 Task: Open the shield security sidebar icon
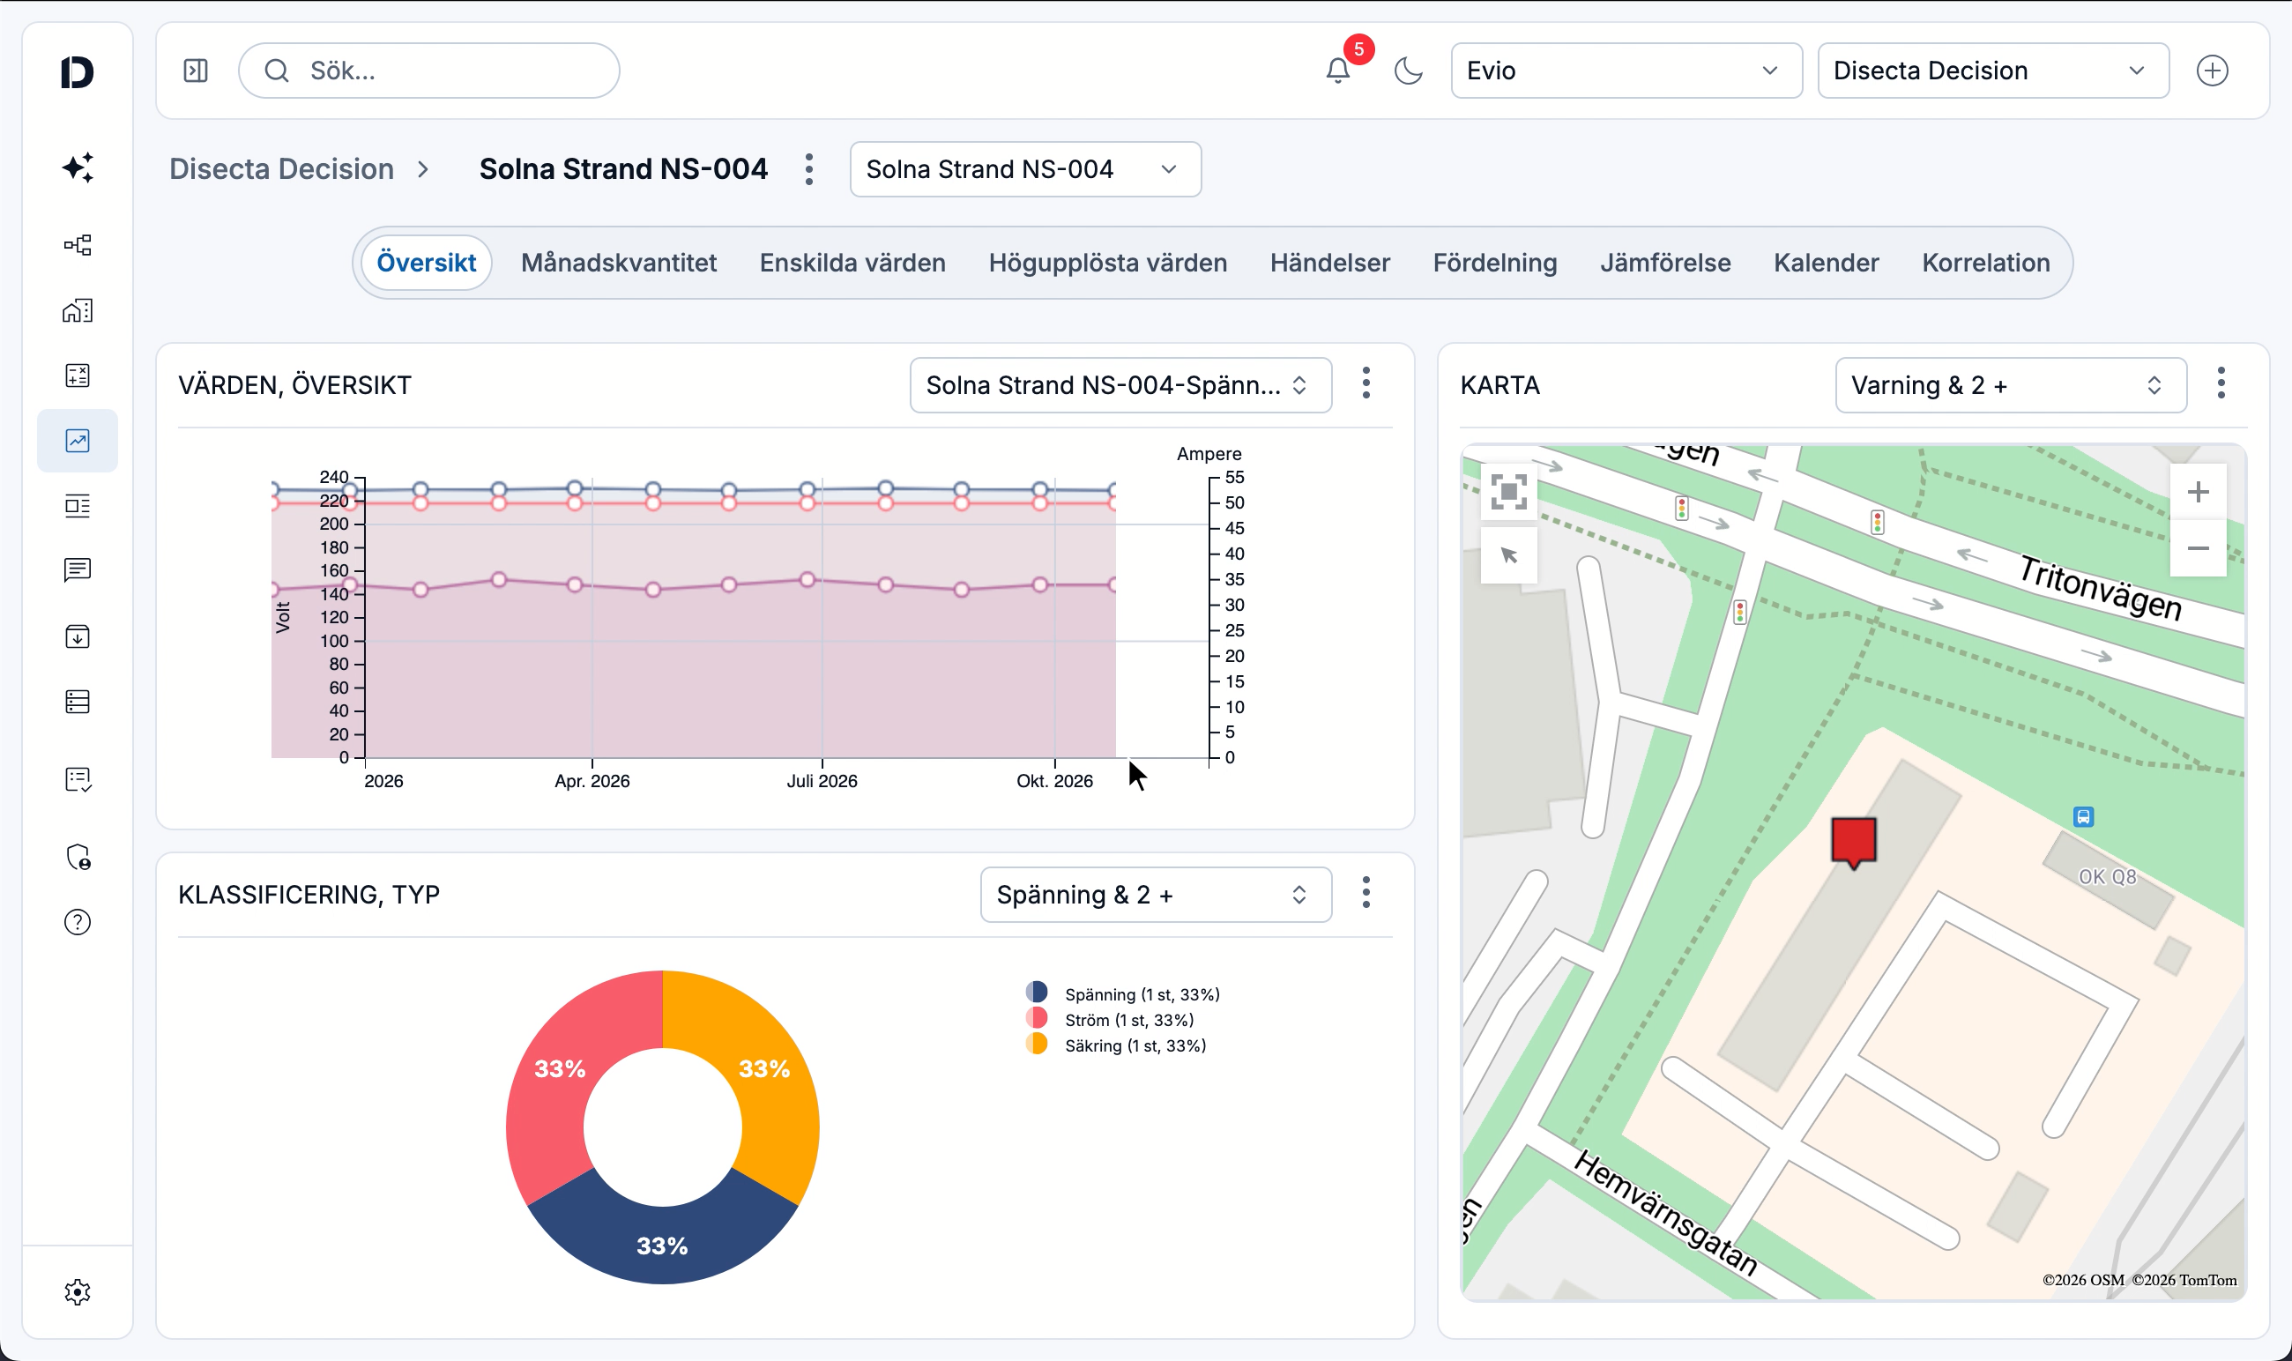[x=78, y=858]
